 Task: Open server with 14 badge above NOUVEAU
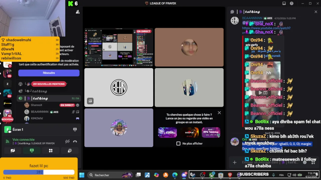tap(7, 114)
